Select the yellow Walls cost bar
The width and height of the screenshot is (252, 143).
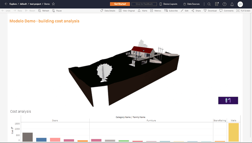(233, 132)
